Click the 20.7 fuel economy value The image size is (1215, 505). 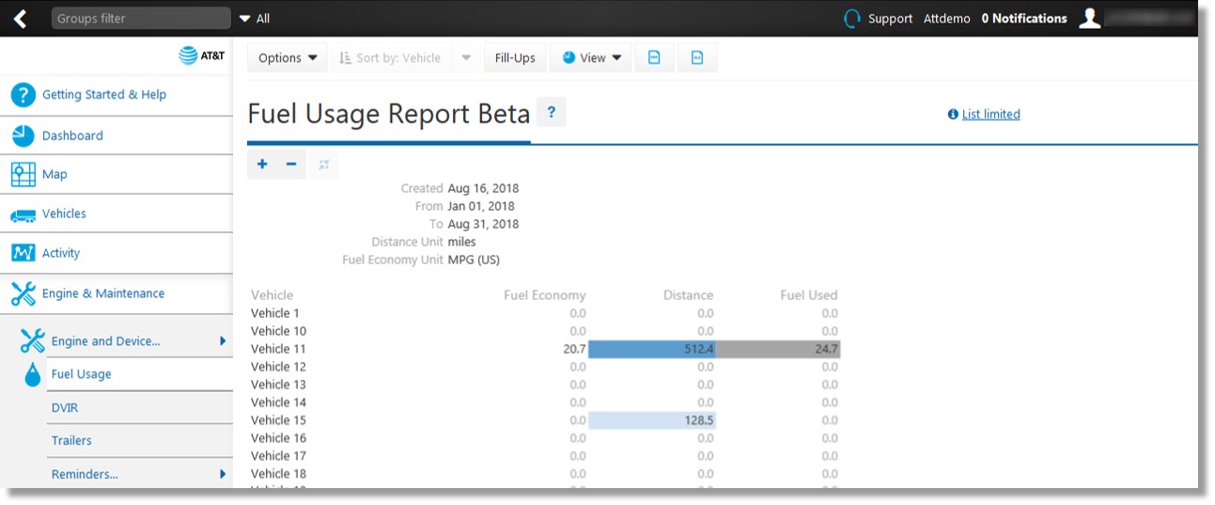(x=575, y=349)
